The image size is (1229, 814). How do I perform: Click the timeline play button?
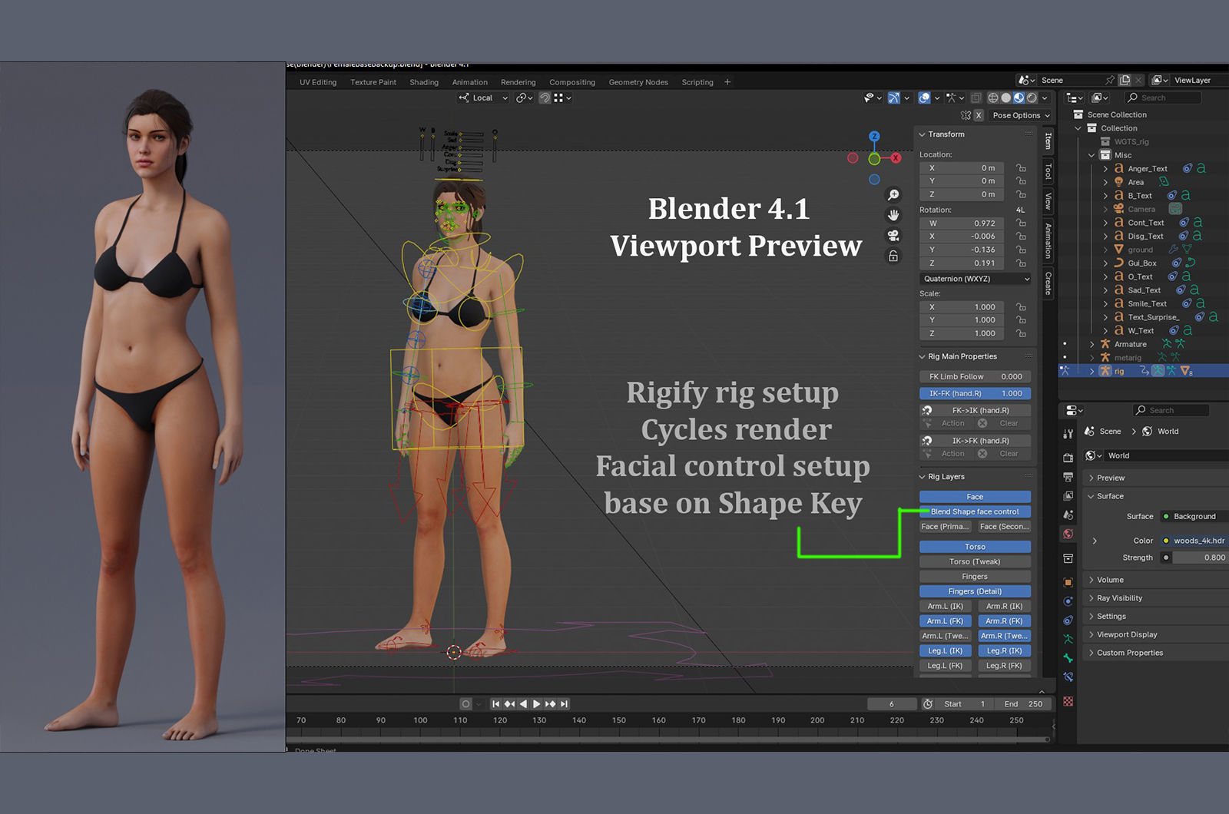pyautogui.click(x=537, y=704)
